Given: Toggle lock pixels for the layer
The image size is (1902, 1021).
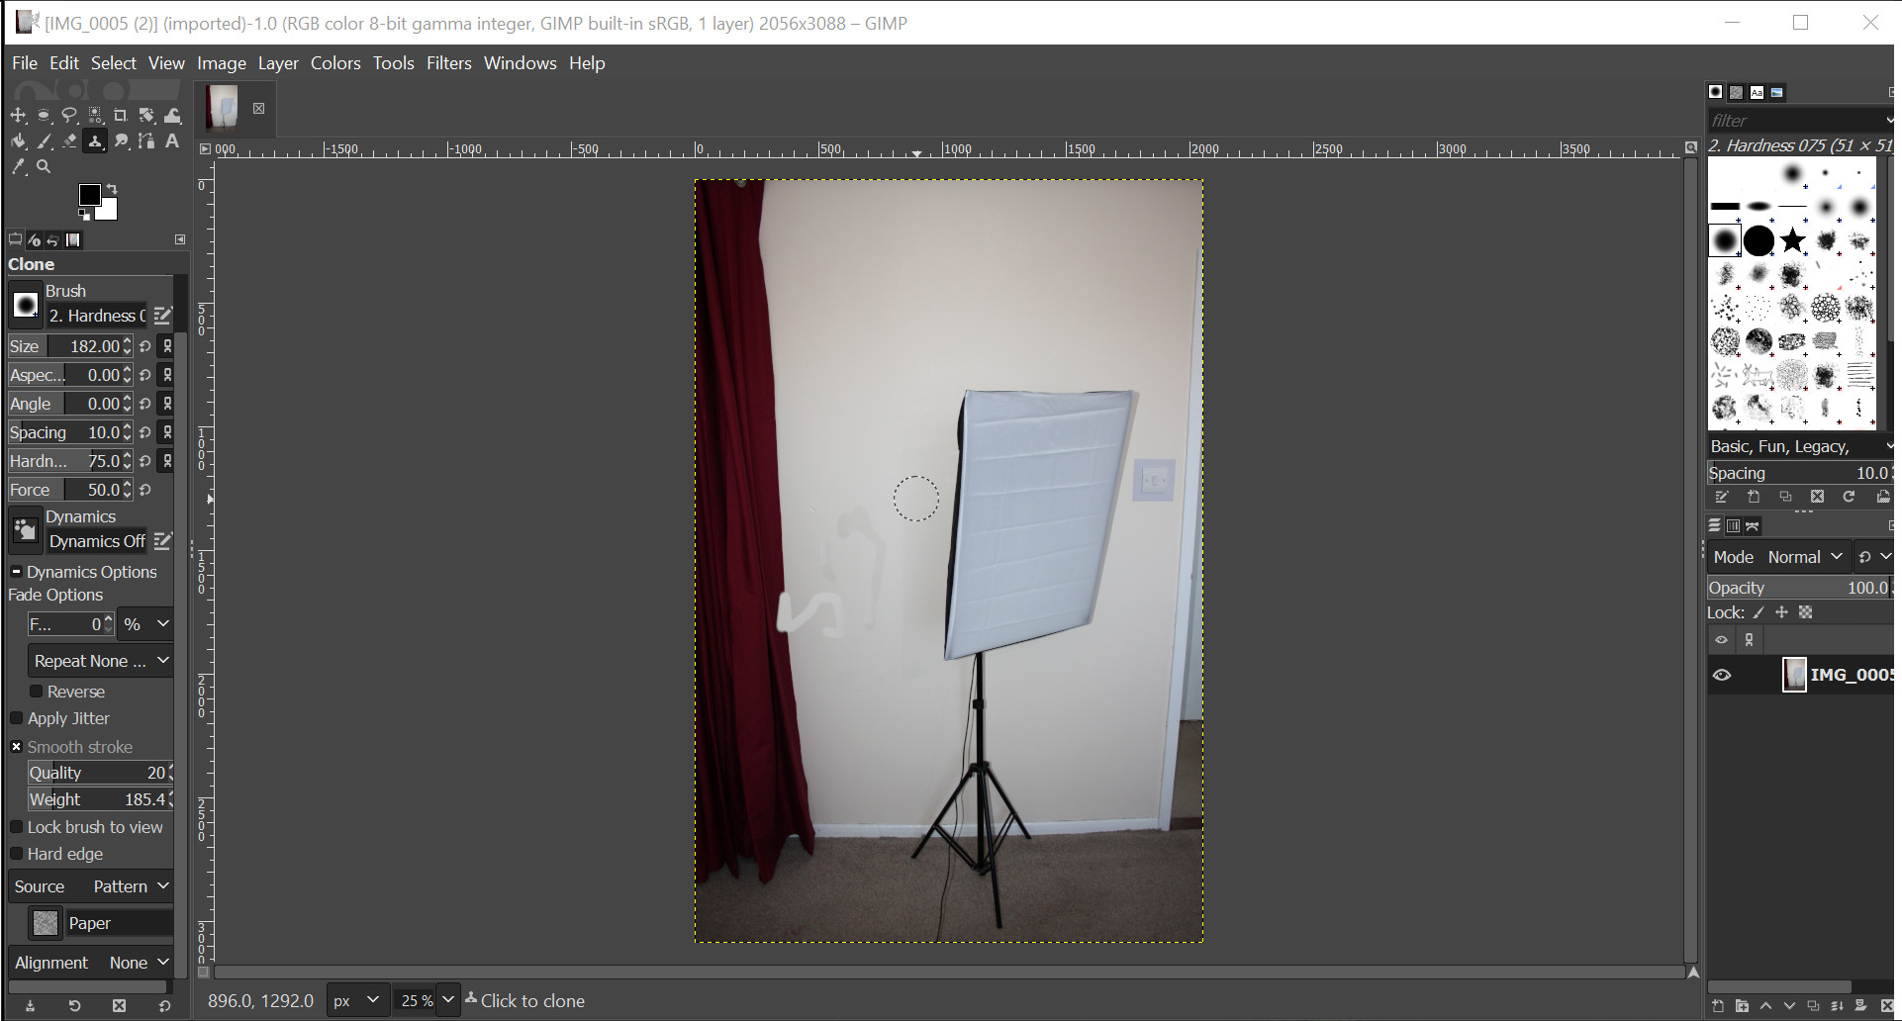Looking at the screenshot, I should pyautogui.click(x=1759, y=612).
